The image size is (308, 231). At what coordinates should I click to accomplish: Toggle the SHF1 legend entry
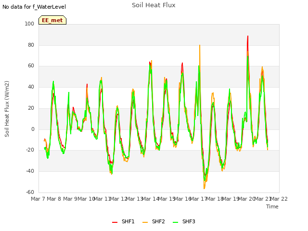(123, 221)
